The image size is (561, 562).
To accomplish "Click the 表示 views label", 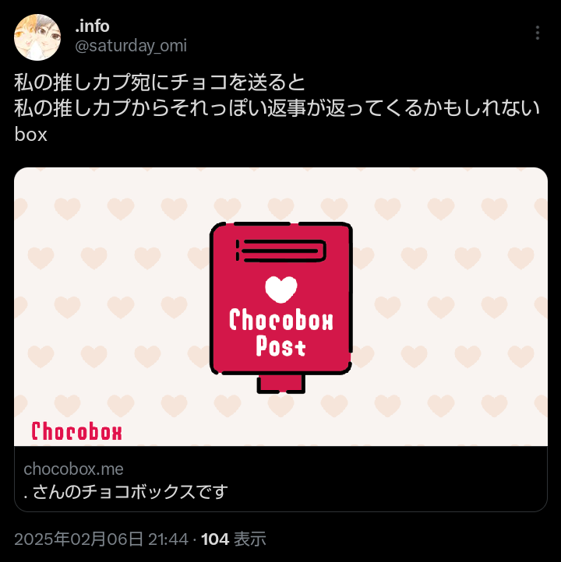I will click(x=250, y=539).
